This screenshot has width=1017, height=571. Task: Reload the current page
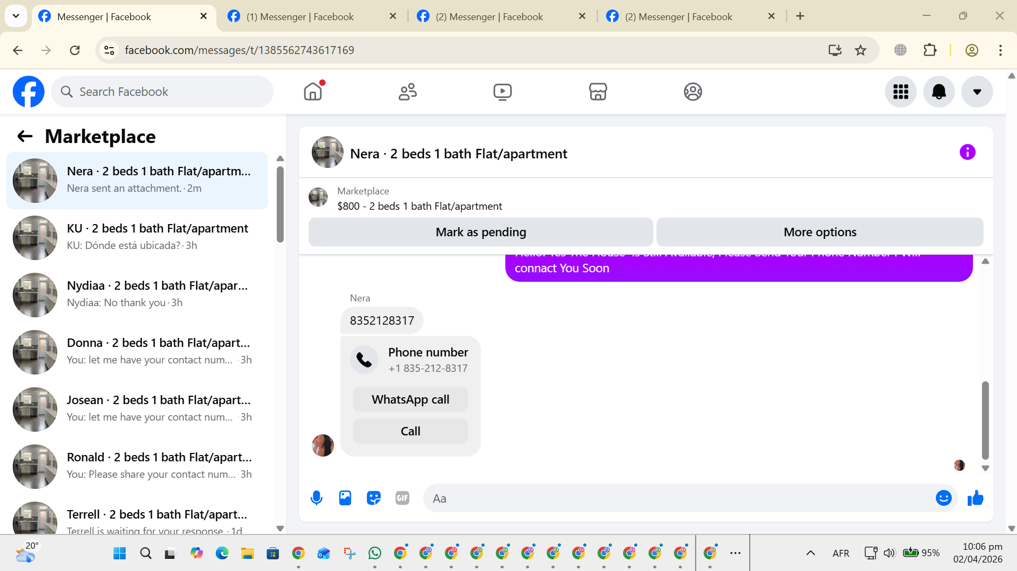[75, 50]
